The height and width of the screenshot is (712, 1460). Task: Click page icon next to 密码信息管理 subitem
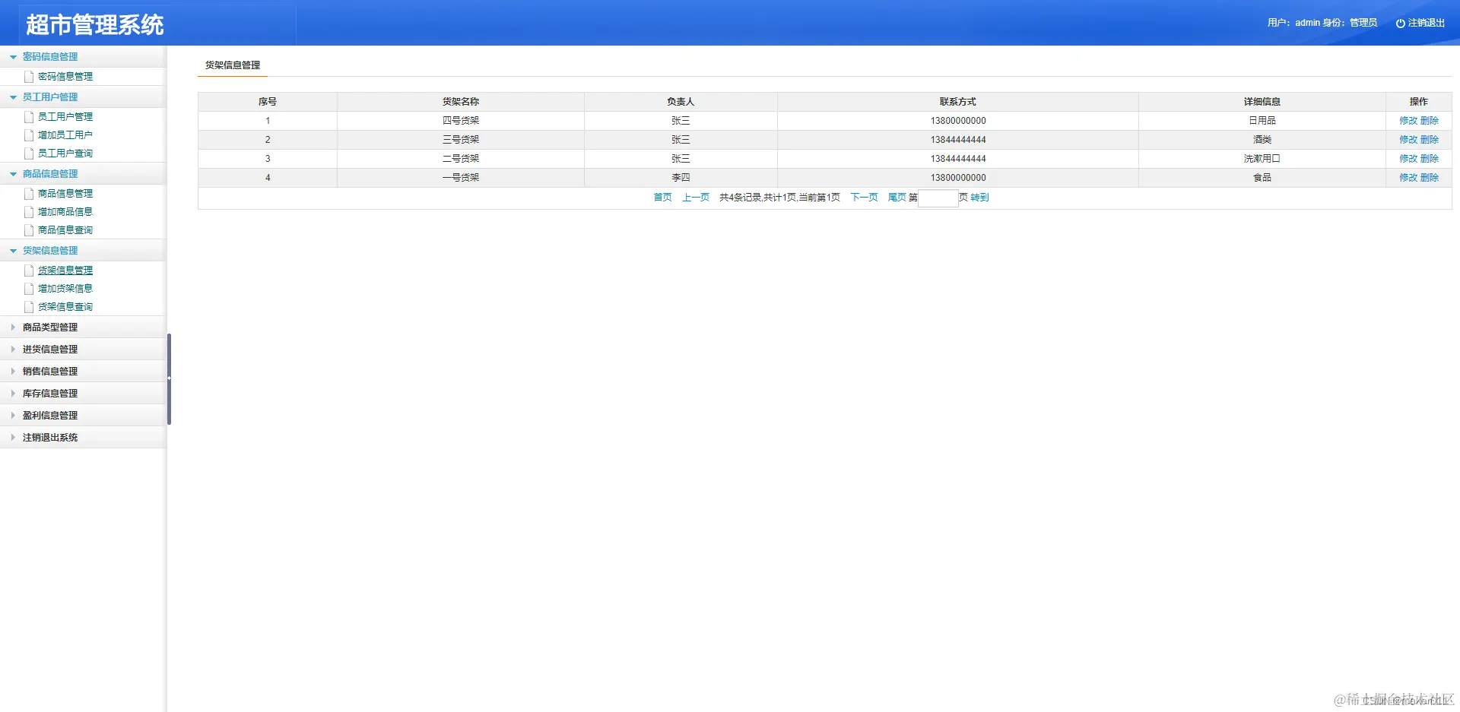coord(29,77)
